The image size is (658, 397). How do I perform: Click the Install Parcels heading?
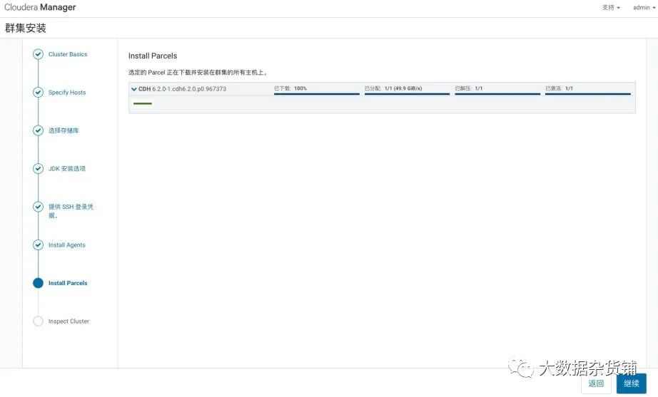pyautogui.click(x=153, y=56)
